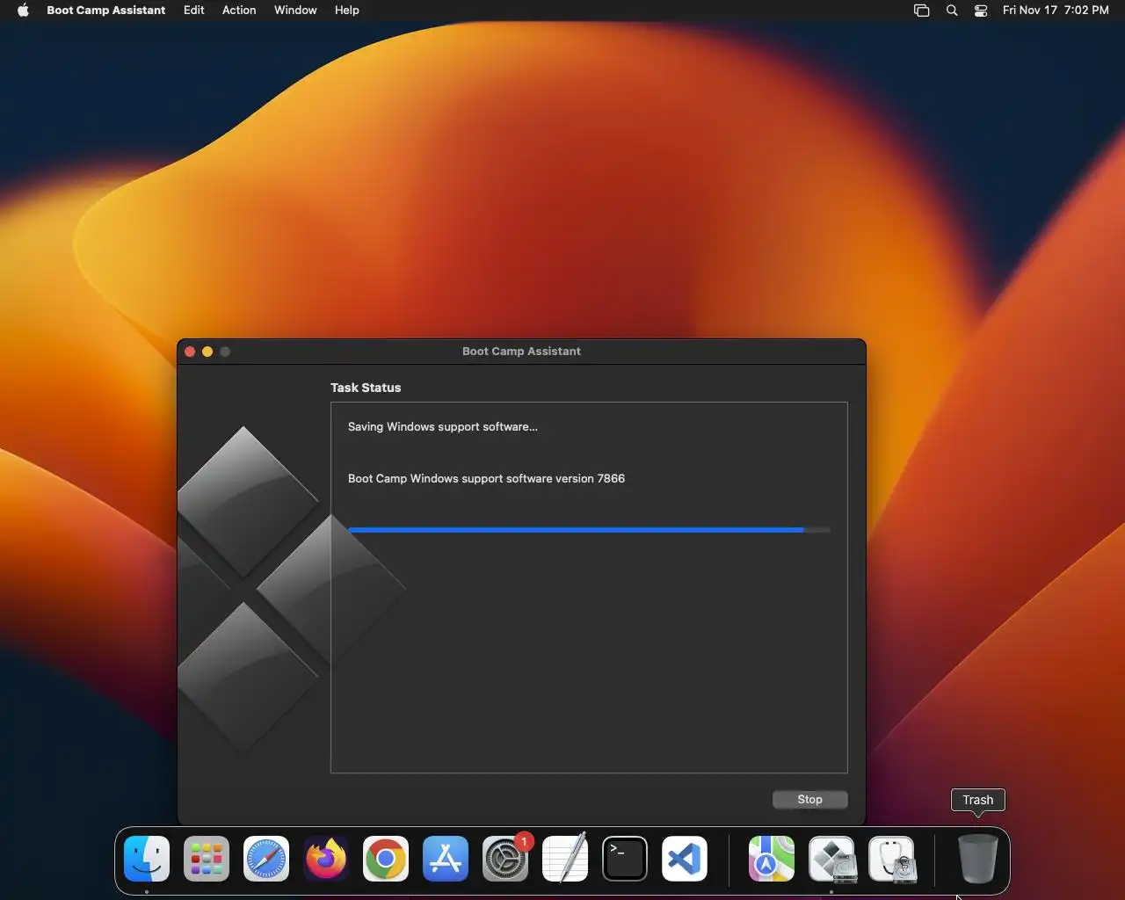The width and height of the screenshot is (1125, 900).
Task: Launch Firefox from the Dock
Action: coord(326,859)
